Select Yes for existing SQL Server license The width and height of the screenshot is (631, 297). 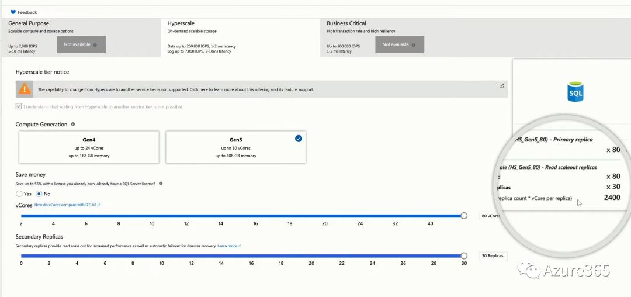tap(19, 194)
